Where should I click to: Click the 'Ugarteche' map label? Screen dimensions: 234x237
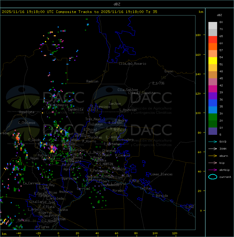69,178
